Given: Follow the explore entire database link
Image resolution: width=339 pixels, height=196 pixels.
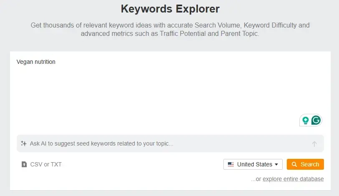Looking at the screenshot, I should (293, 179).
